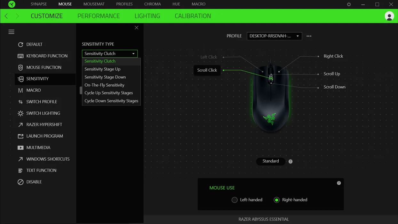This screenshot has width=398, height=224.
Task: Click the Multimedia play icon
Action: coord(20,148)
